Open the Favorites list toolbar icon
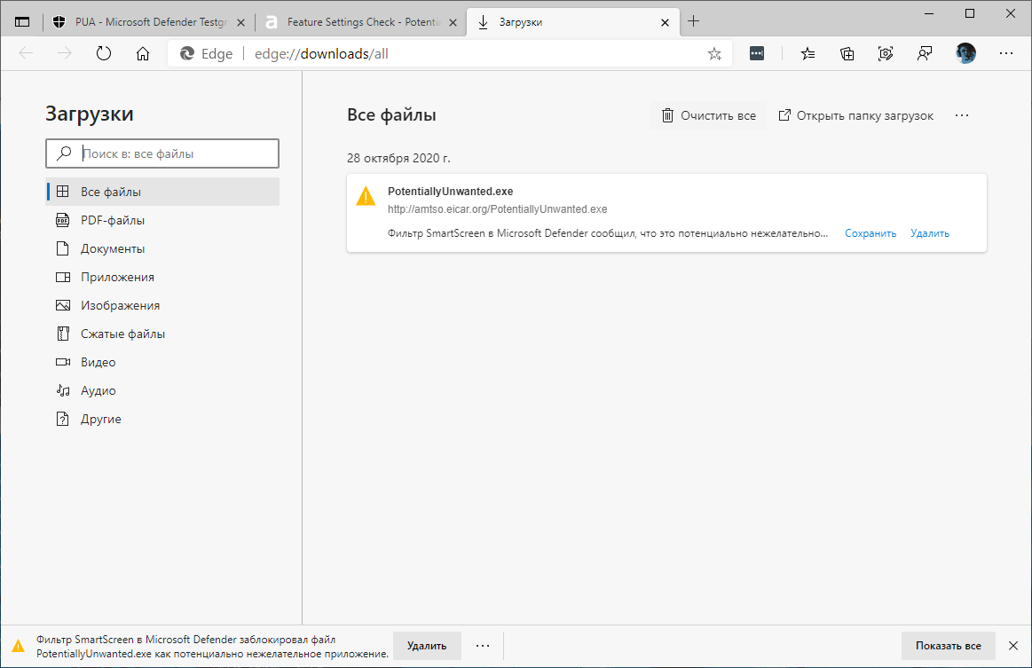Screen dimensions: 1032x668 point(807,53)
